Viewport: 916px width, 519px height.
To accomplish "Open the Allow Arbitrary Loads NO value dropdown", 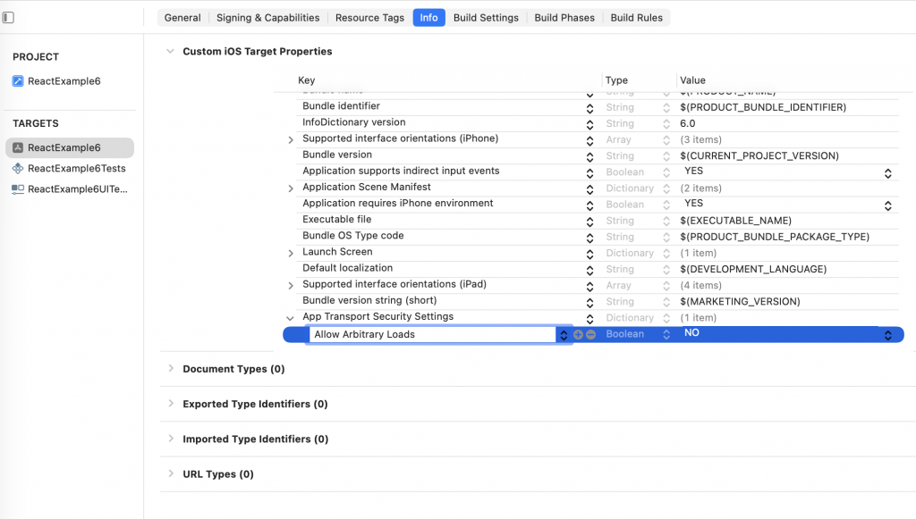I will pyautogui.click(x=887, y=335).
